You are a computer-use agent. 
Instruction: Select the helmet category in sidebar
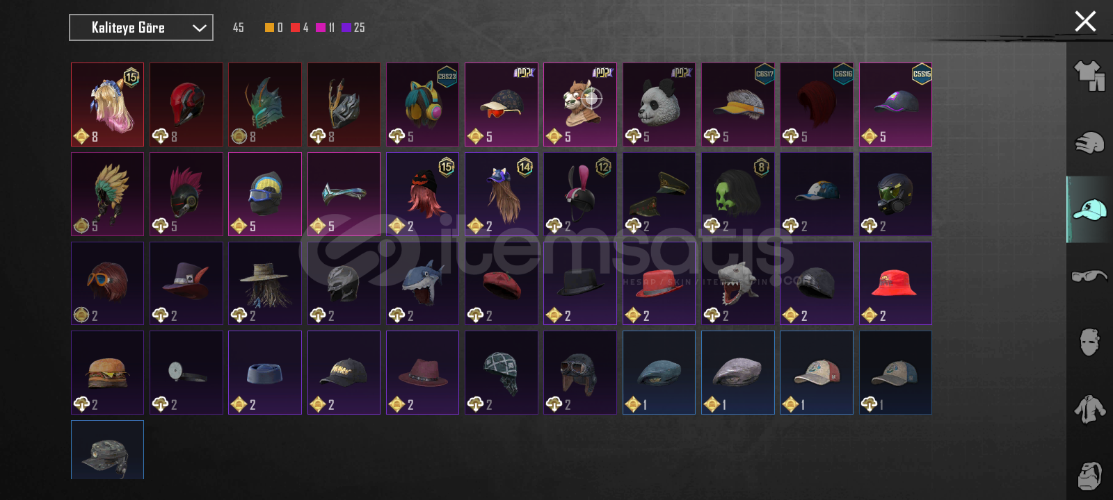pos(1089,143)
